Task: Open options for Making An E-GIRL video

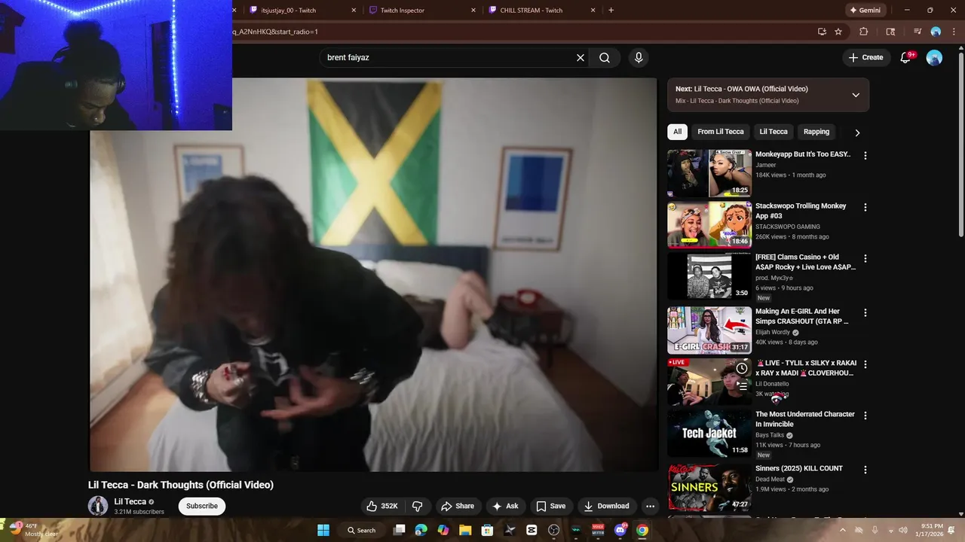Action: pos(865,312)
